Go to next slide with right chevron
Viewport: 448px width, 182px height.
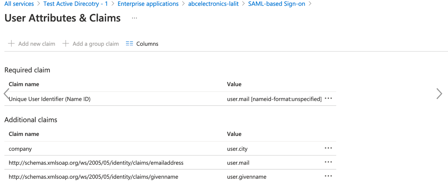coord(439,94)
